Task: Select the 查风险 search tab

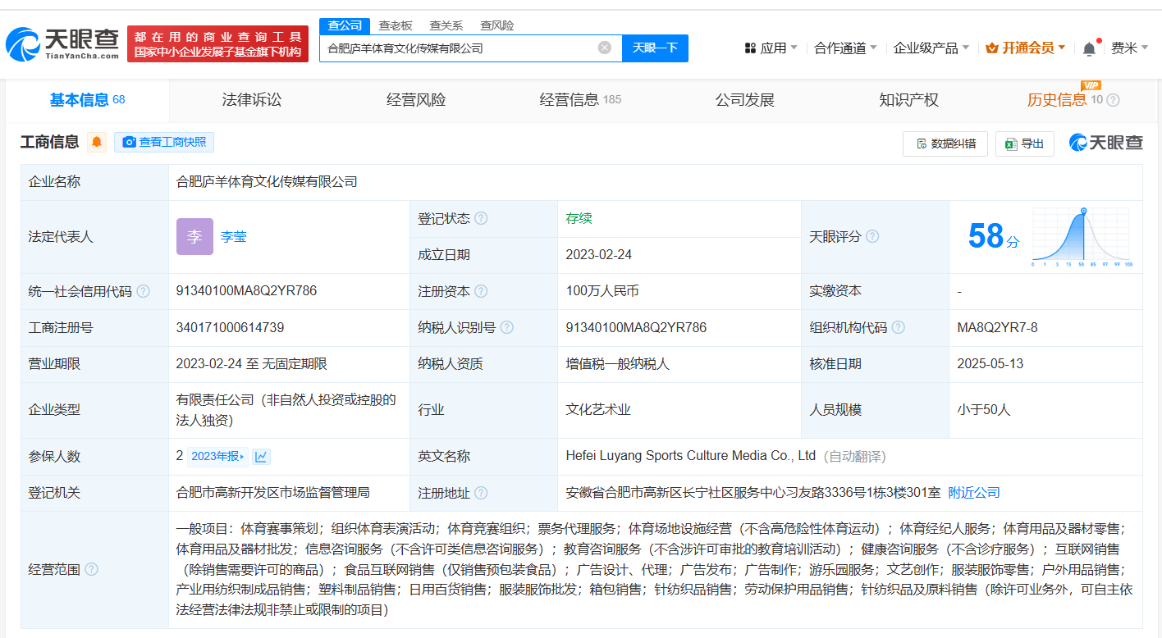Action: point(496,25)
